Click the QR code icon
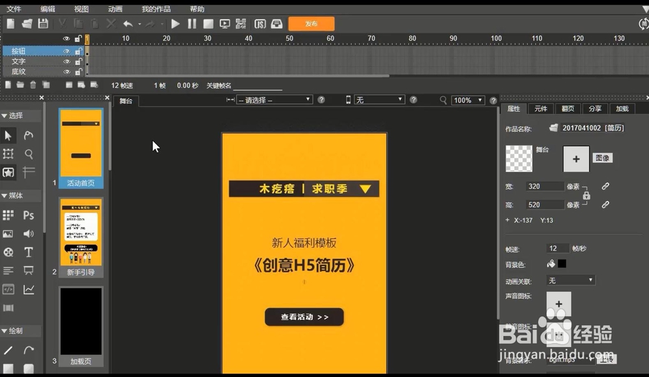This screenshot has height=377, width=649. [x=241, y=24]
